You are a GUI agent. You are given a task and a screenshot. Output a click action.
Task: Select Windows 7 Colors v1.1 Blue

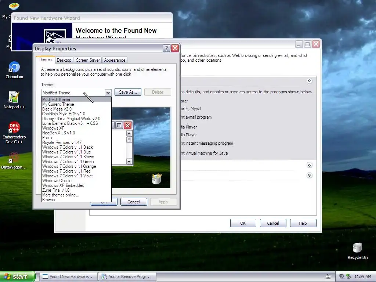pos(76,152)
